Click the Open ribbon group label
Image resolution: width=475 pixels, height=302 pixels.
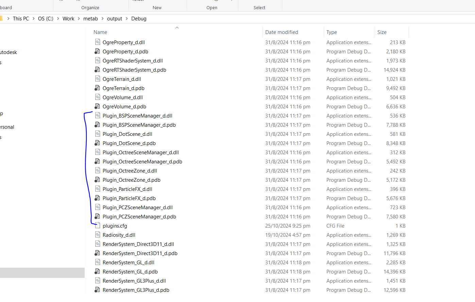212,7
